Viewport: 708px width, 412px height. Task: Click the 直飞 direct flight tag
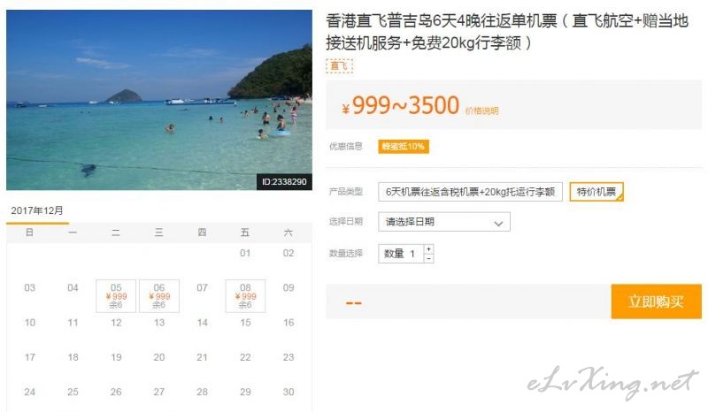[339, 66]
